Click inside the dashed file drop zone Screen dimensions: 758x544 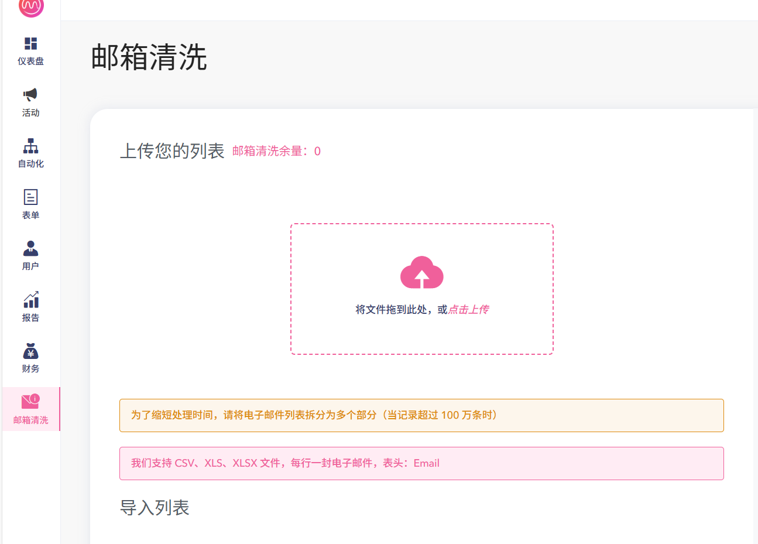[x=422, y=289]
